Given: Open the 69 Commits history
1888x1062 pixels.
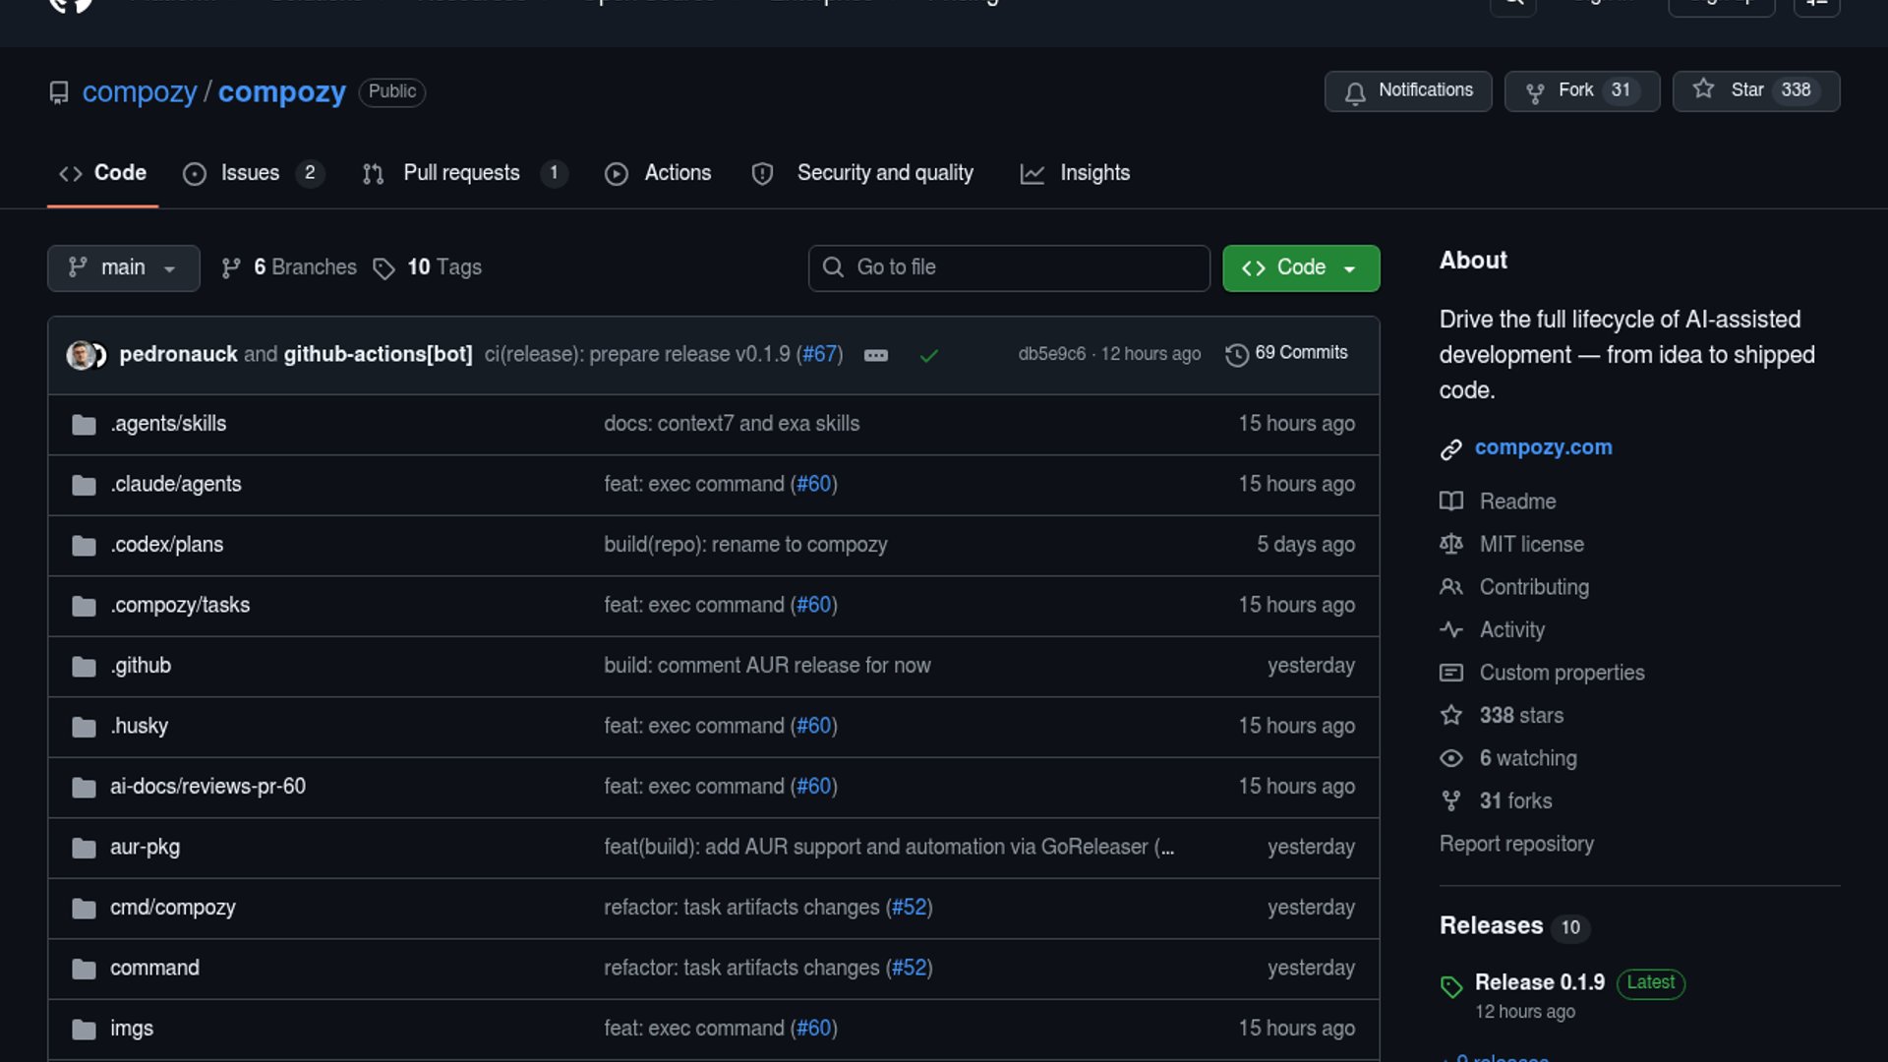Looking at the screenshot, I should coord(1286,353).
